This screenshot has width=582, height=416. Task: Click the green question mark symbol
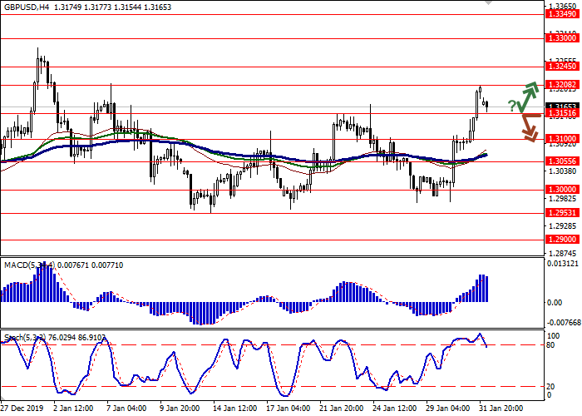click(511, 104)
